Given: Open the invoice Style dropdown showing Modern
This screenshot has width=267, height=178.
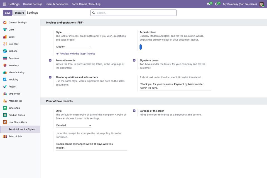Looking at the screenshot, I should (74, 47).
